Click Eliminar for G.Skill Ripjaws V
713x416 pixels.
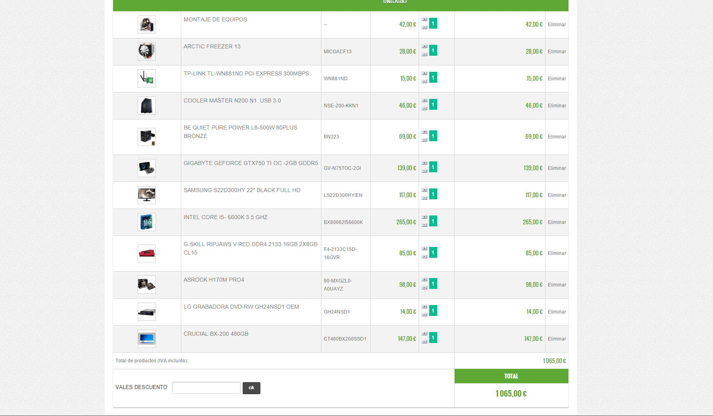pyautogui.click(x=557, y=253)
